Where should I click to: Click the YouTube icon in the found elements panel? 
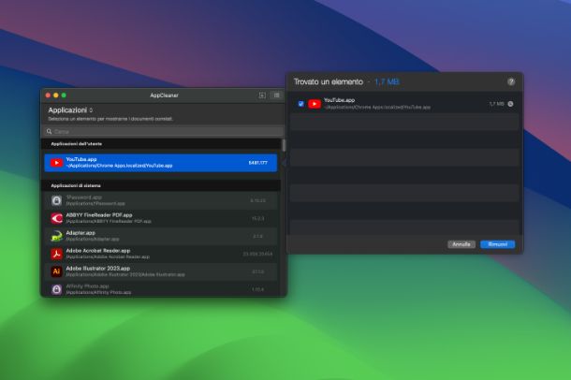click(315, 104)
